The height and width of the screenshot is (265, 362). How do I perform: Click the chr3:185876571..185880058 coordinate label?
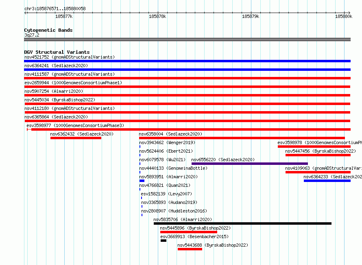point(55,9)
